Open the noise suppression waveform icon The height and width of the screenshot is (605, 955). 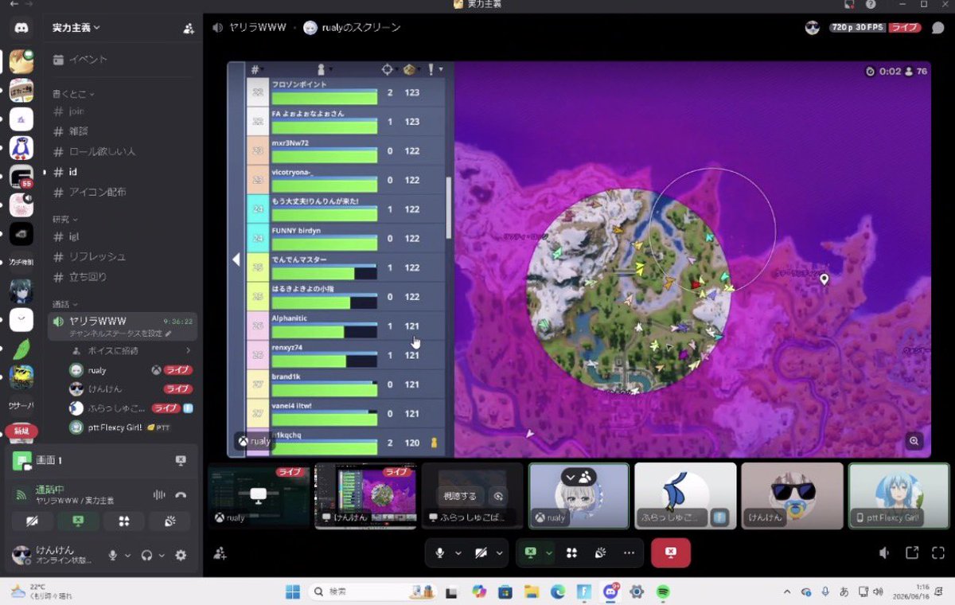(x=159, y=494)
